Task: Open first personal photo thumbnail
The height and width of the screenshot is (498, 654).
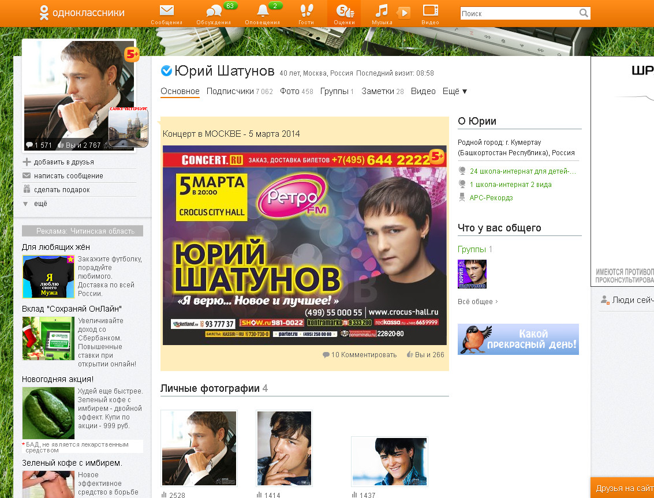Action: coord(199,448)
